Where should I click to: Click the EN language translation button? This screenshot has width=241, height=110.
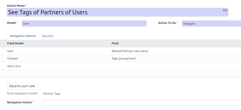225,11
